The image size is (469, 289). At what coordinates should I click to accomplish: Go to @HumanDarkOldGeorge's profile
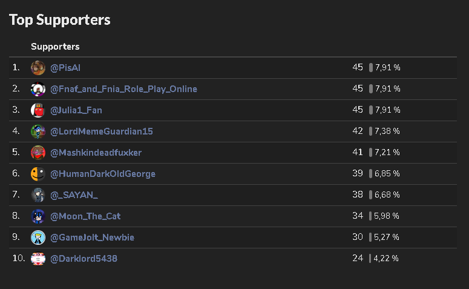pos(103,174)
